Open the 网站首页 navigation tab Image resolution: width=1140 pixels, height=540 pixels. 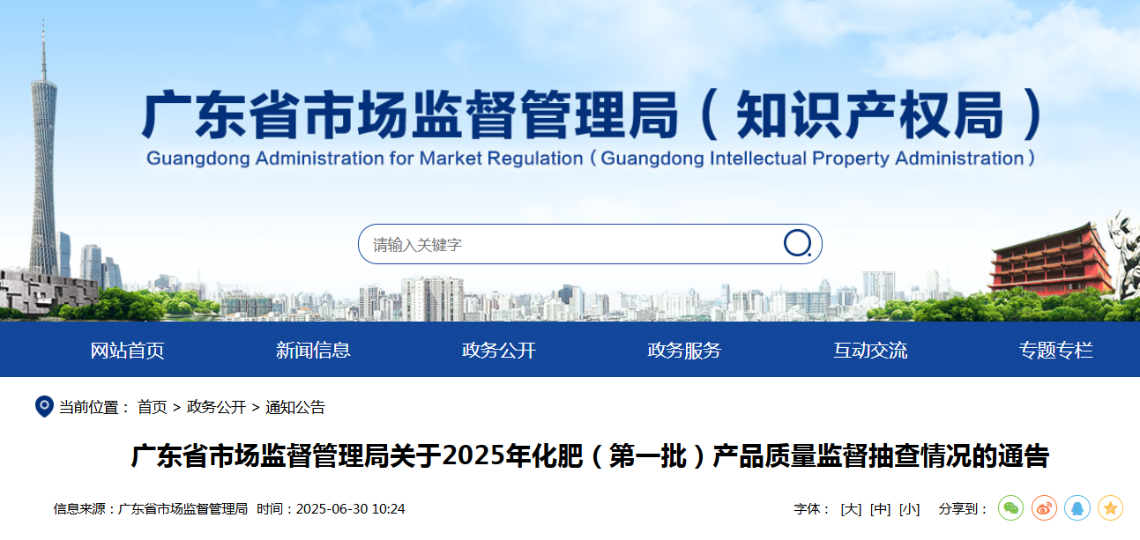127,350
